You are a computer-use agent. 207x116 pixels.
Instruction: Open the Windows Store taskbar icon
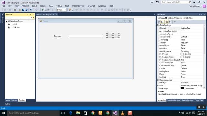click(85, 113)
